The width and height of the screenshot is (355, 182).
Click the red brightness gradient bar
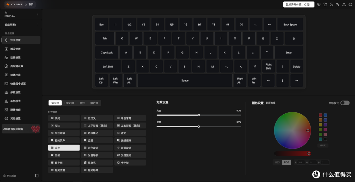(292, 153)
